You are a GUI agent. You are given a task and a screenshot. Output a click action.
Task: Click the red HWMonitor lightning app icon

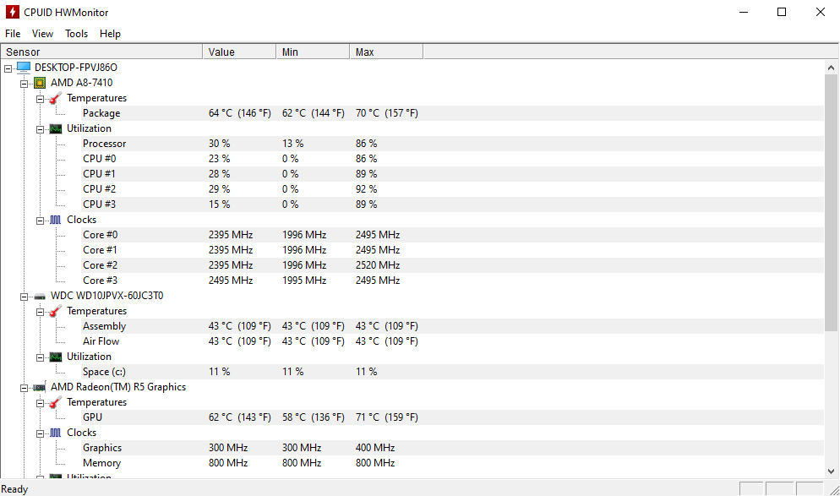[13, 12]
